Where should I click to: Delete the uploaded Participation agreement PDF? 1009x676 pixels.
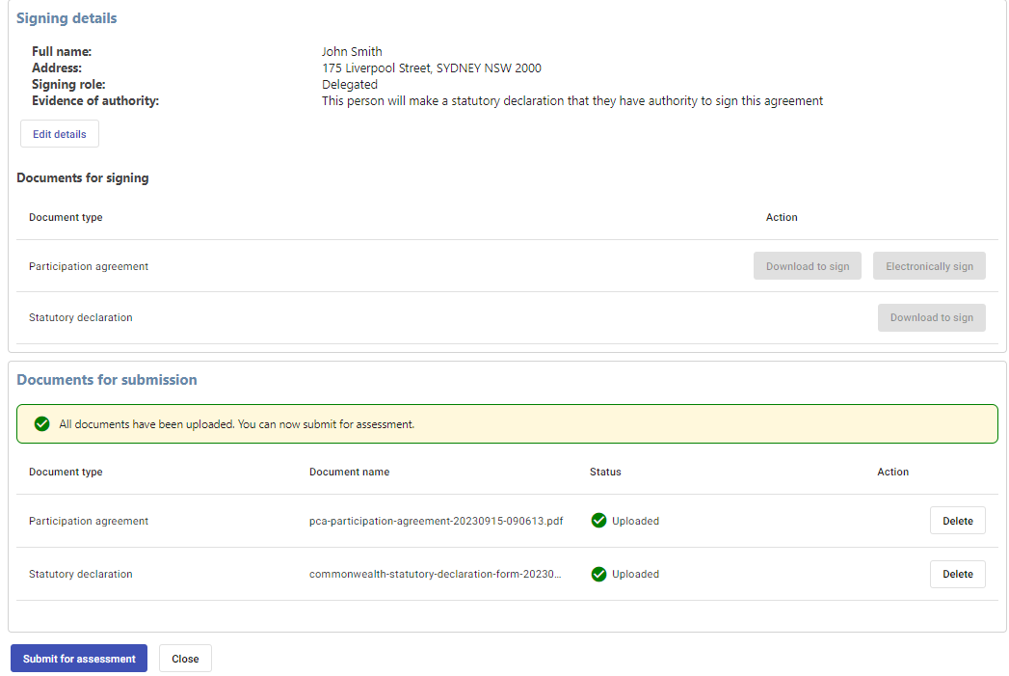point(957,521)
